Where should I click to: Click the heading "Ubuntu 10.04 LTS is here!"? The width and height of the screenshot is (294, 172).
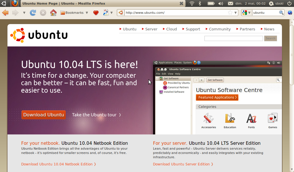click(80, 64)
